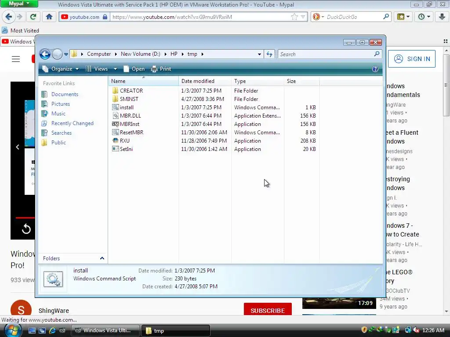Open Pictures favorite link

pos(61,104)
